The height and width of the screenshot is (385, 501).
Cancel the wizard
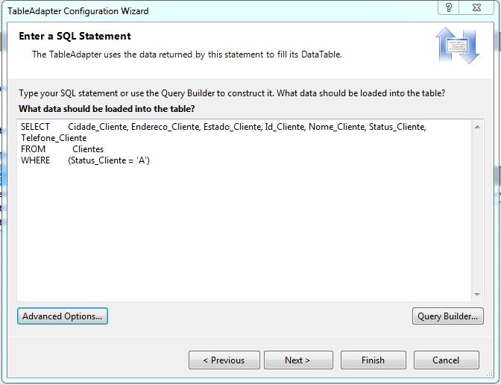(x=446, y=360)
